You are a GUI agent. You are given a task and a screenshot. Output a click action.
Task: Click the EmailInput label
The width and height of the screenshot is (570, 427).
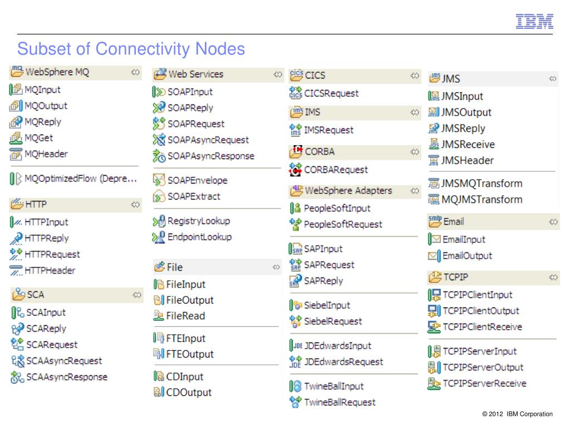464,240
